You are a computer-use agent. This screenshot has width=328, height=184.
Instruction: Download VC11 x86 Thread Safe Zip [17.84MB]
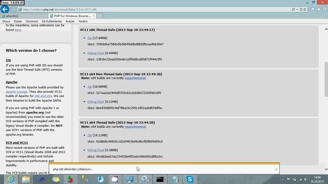pos(90,38)
